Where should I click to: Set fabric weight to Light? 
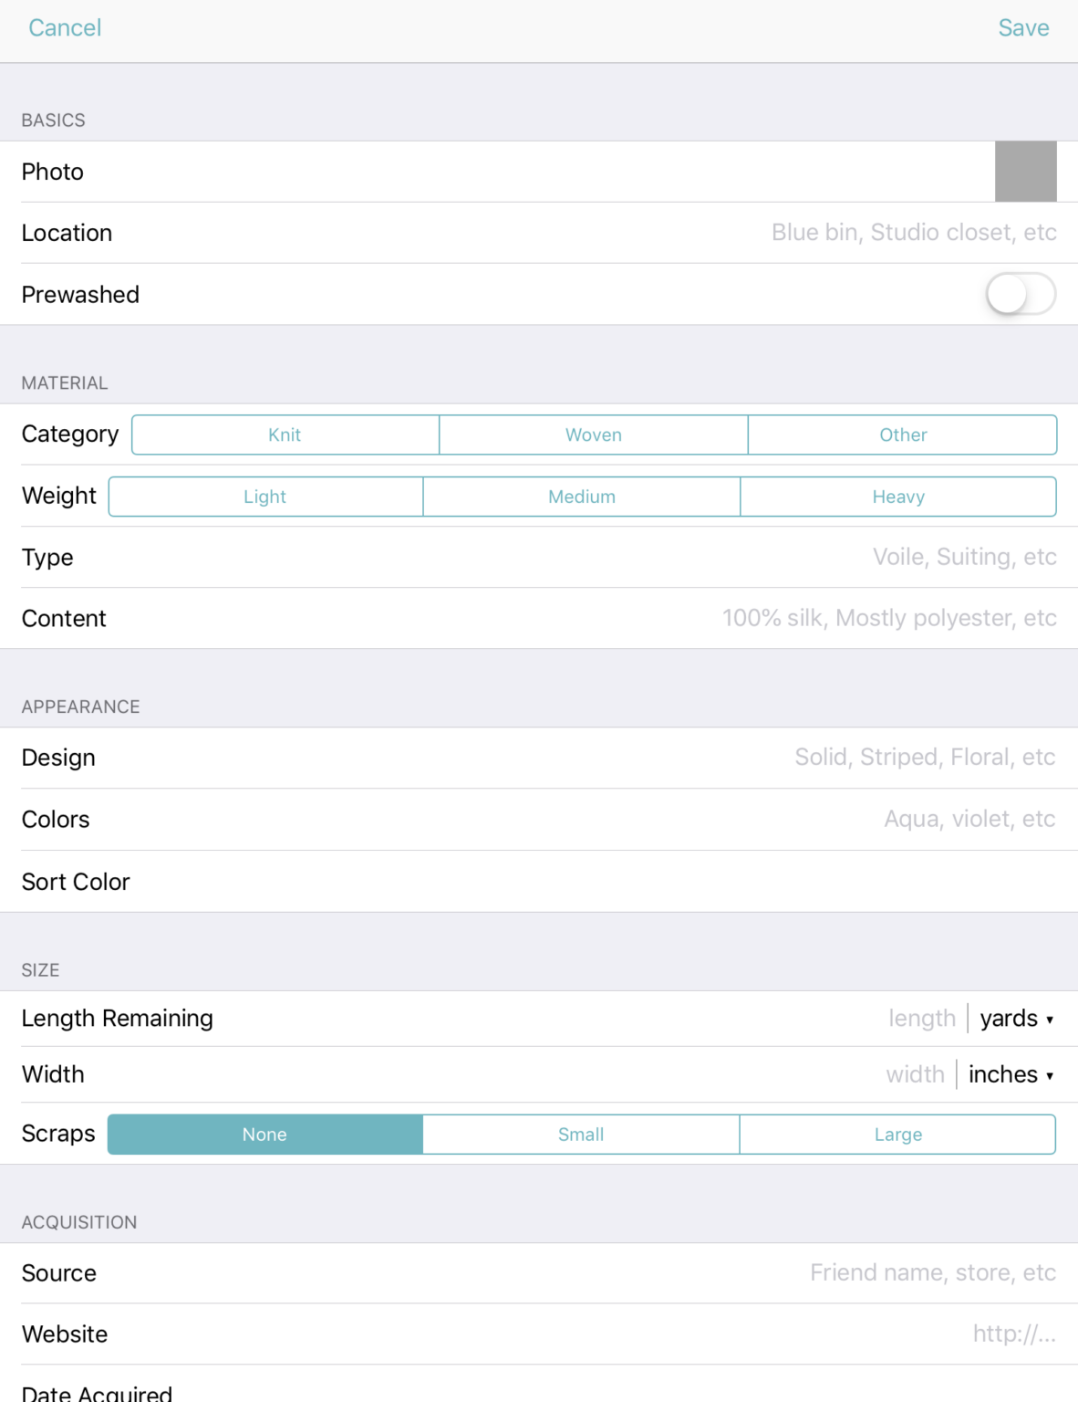[x=265, y=497]
